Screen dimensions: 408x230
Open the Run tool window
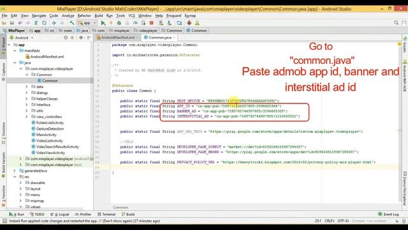pyautogui.click(x=17, y=215)
